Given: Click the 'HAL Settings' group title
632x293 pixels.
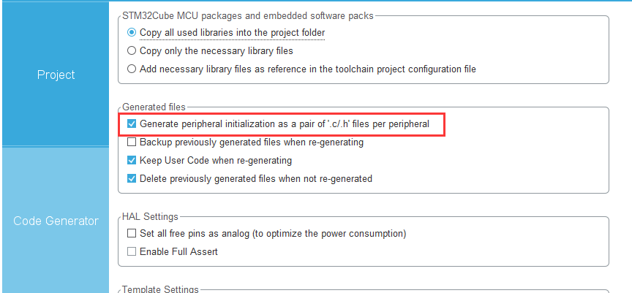Looking at the screenshot, I should click(x=150, y=217).
